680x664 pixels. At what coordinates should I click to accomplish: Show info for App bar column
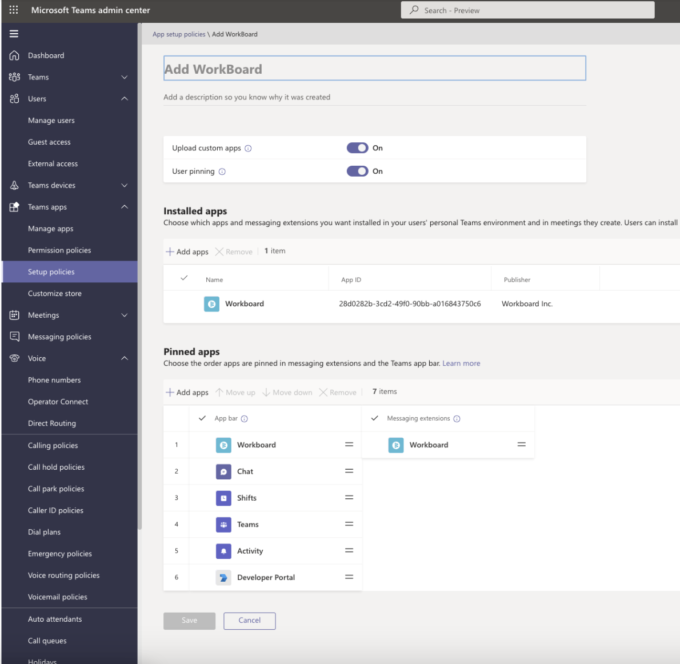tap(244, 419)
